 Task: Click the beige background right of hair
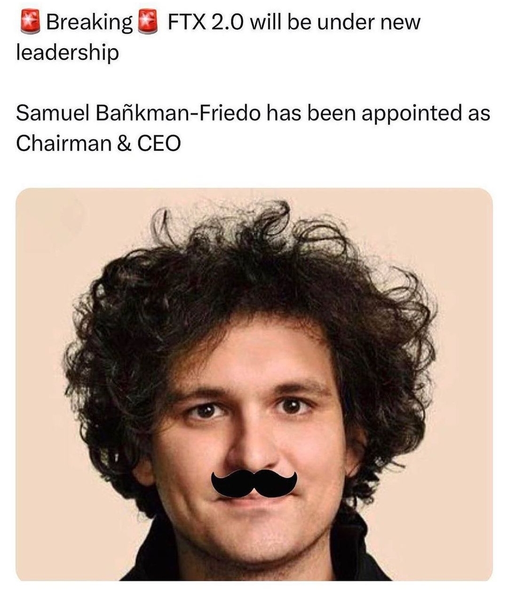click(x=466, y=376)
